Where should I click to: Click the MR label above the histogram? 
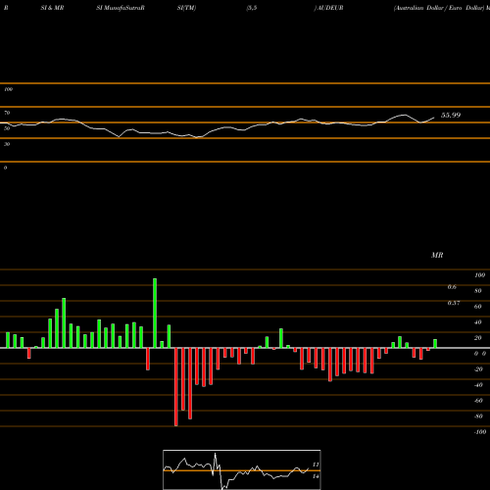[437, 255]
